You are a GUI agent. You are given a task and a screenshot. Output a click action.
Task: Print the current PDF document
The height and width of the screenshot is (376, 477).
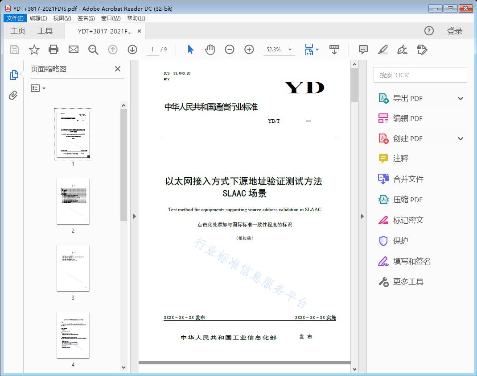53,50
